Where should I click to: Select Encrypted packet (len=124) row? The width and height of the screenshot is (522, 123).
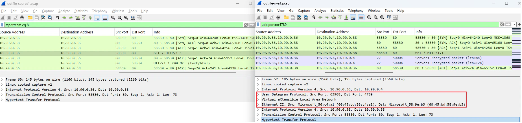pos(384,63)
